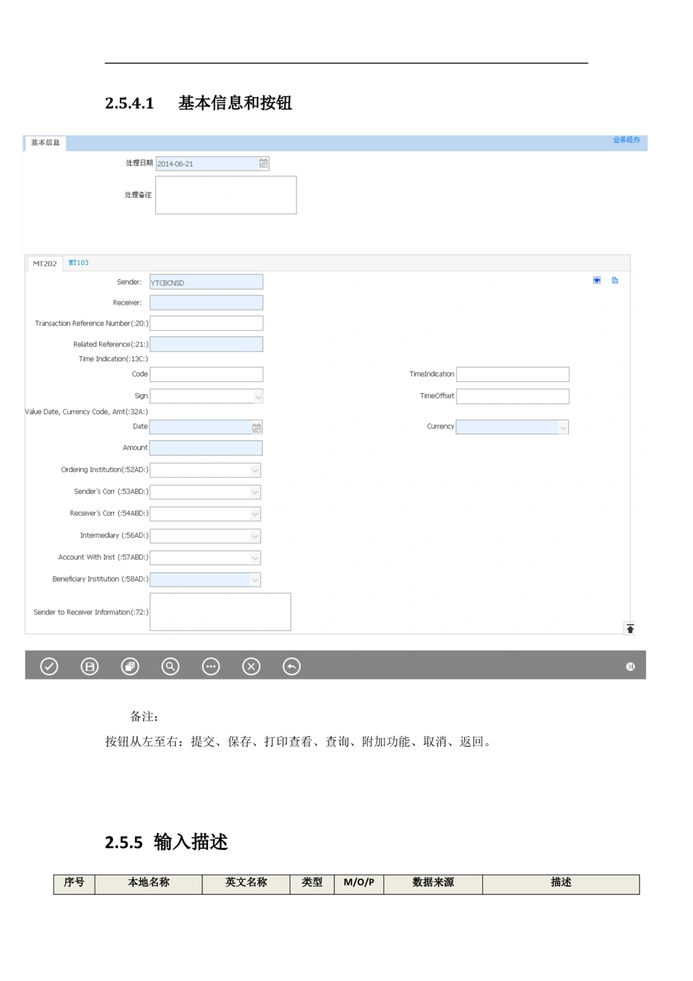The height and width of the screenshot is (981, 693).
Task: Click the checkmark confirm icon in bottom toolbar
Action: click(x=49, y=666)
